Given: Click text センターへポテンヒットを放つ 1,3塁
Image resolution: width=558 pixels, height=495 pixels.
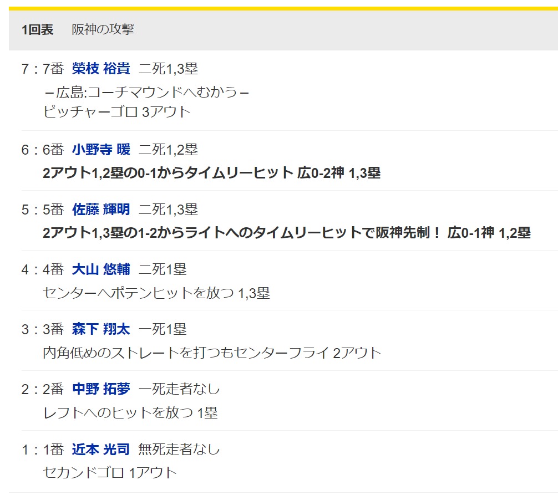Looking at the screenshot, I should 156,293.
